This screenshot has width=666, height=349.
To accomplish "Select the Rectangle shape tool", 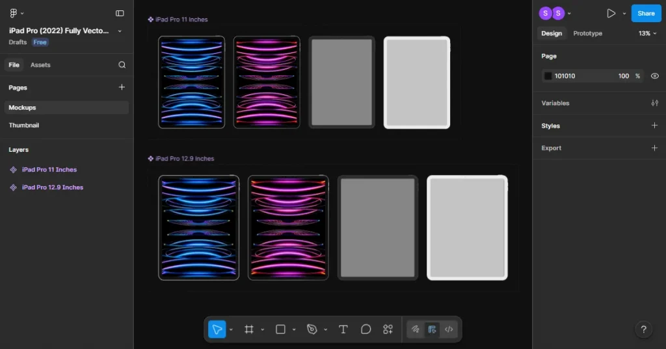I will (x=280, y=329).
